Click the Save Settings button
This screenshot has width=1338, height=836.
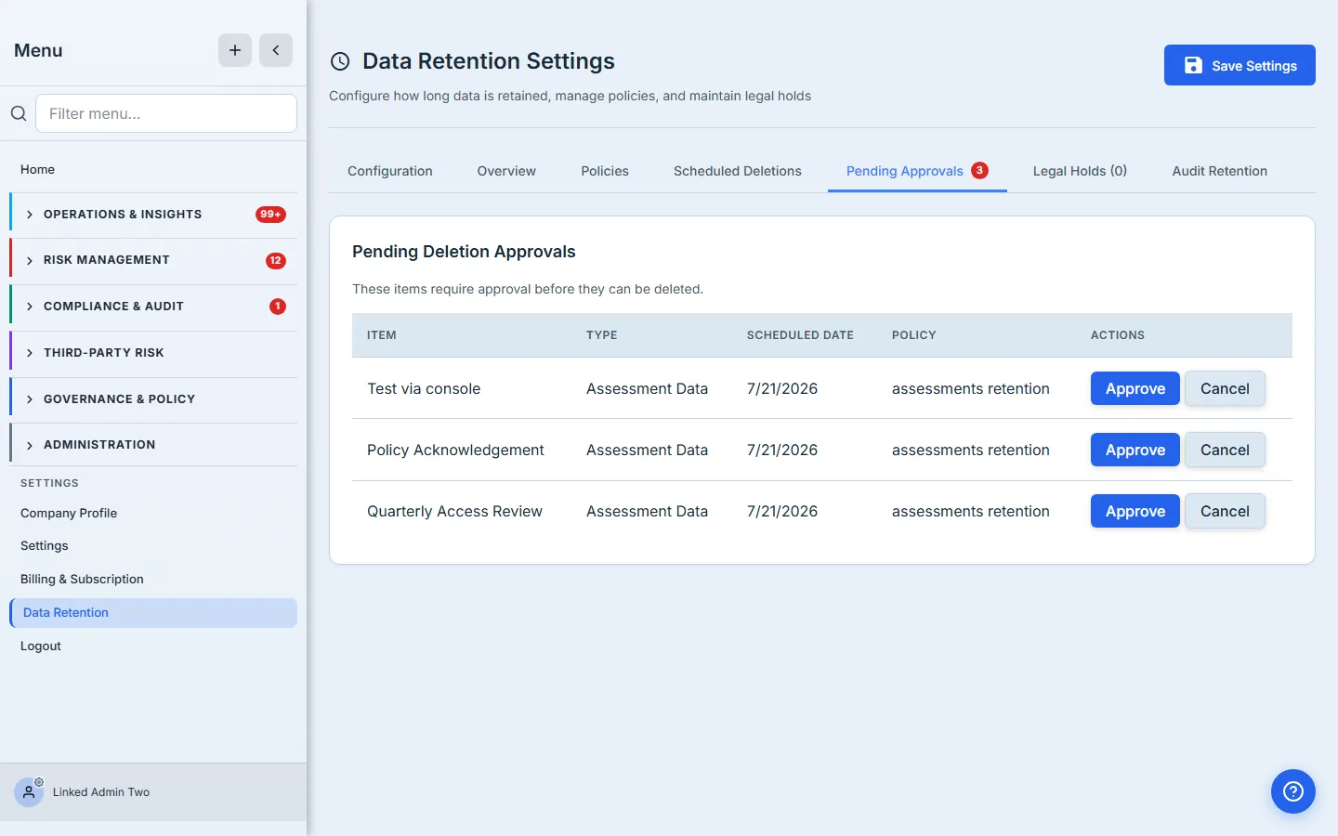(x=1240, y=65)
